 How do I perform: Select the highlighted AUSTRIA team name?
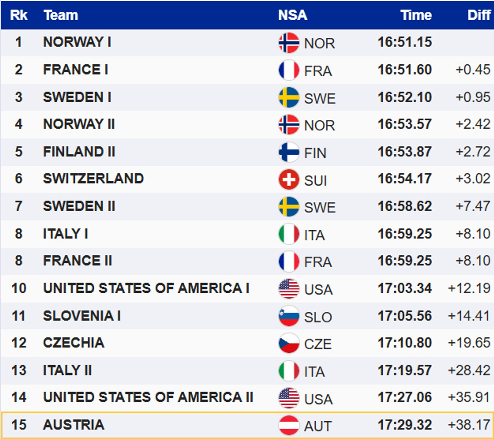[74, 425]
